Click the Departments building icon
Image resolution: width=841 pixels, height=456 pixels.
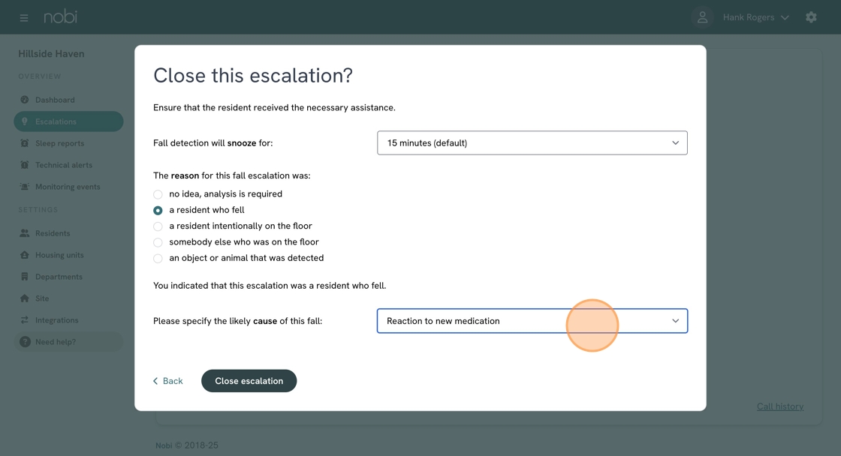click(25, 277)
